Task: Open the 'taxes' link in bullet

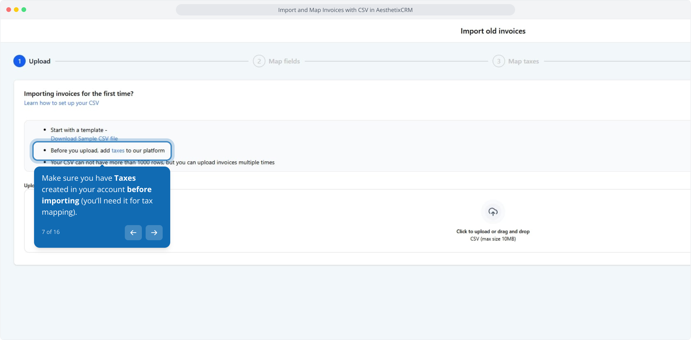Action: [118, 150]
